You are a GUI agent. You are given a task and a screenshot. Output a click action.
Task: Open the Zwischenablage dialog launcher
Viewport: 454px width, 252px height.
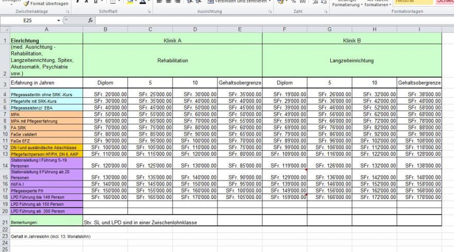coord(68,11)
